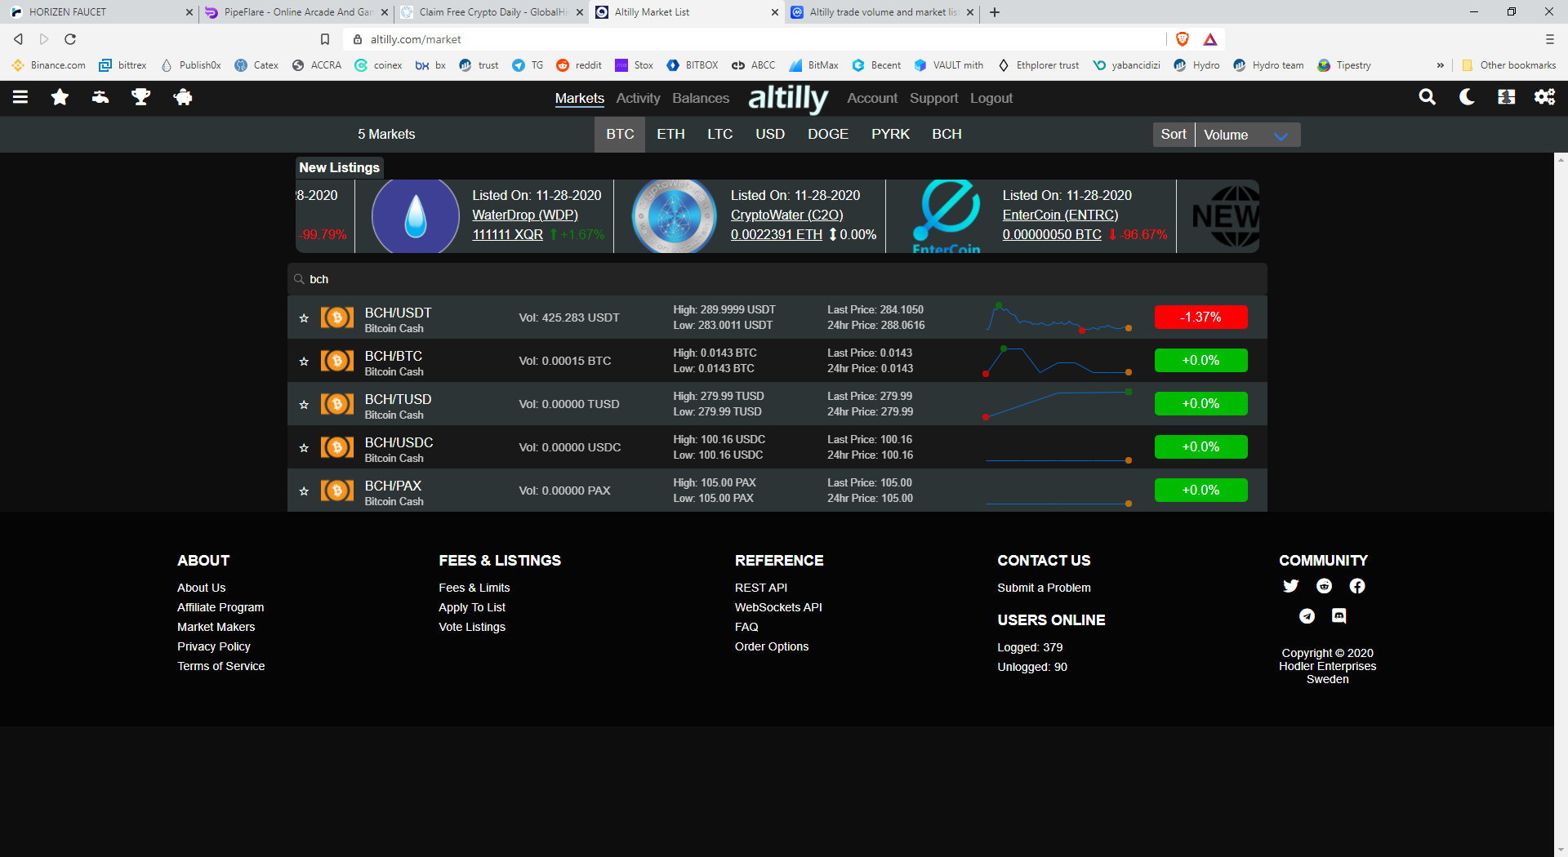Open Altilly Reddit community icon

(x=1324, y=586)
